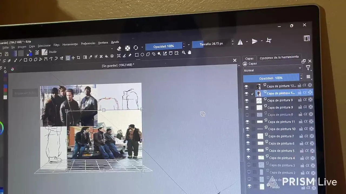Open the brush settings editor
This screenshot has width=346, height=194.
pyautogui.click(x=37, y=52)
